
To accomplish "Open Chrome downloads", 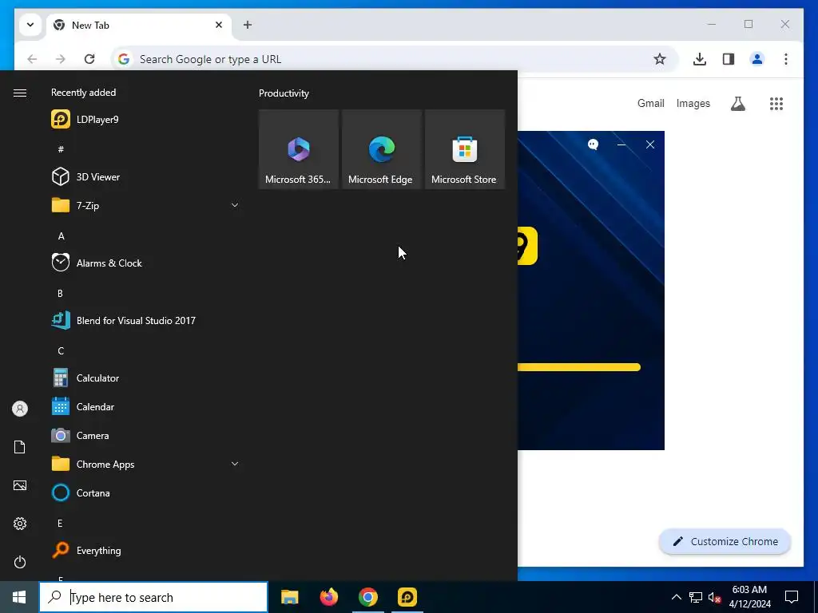I will pos(700,59).
